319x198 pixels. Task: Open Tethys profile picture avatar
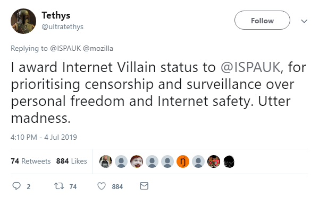[x=23, y=21]
